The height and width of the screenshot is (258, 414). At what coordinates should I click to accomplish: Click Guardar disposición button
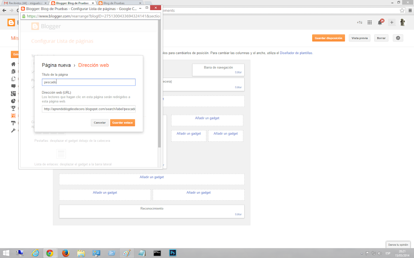click(x=328, y=38)
